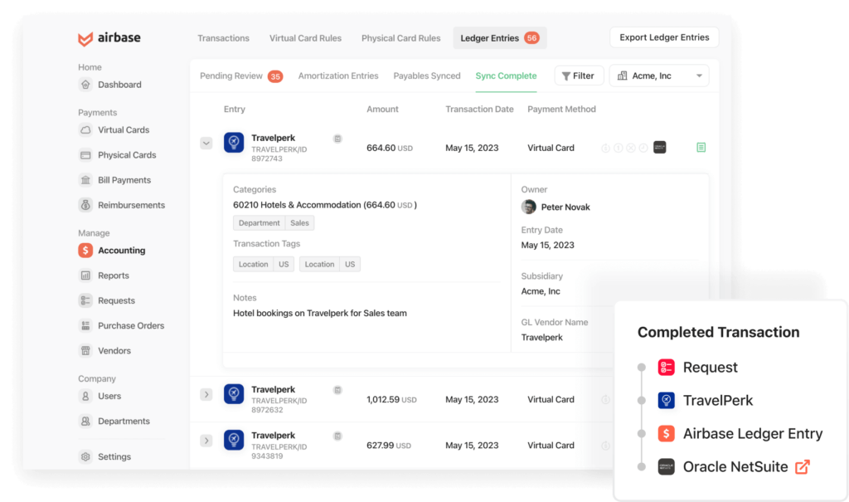Select the Departments icon in sidebar

pyautogui.click(x=85, y=422)
